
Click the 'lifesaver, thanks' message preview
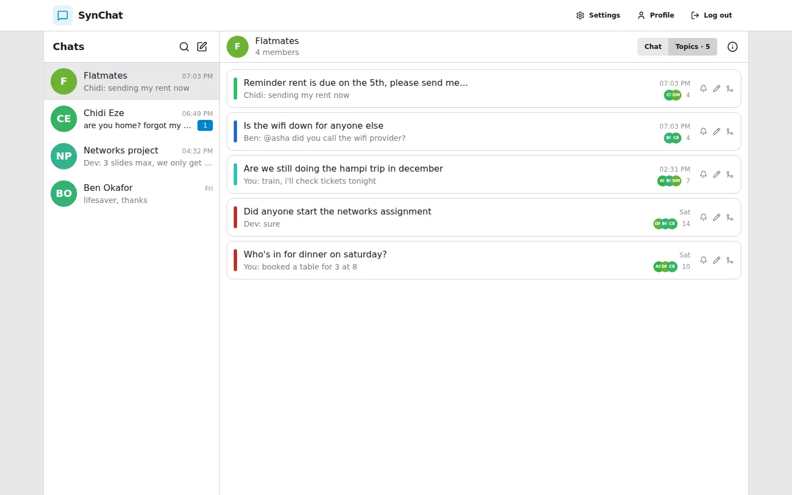pyautogui.click(x=116, y=200)
